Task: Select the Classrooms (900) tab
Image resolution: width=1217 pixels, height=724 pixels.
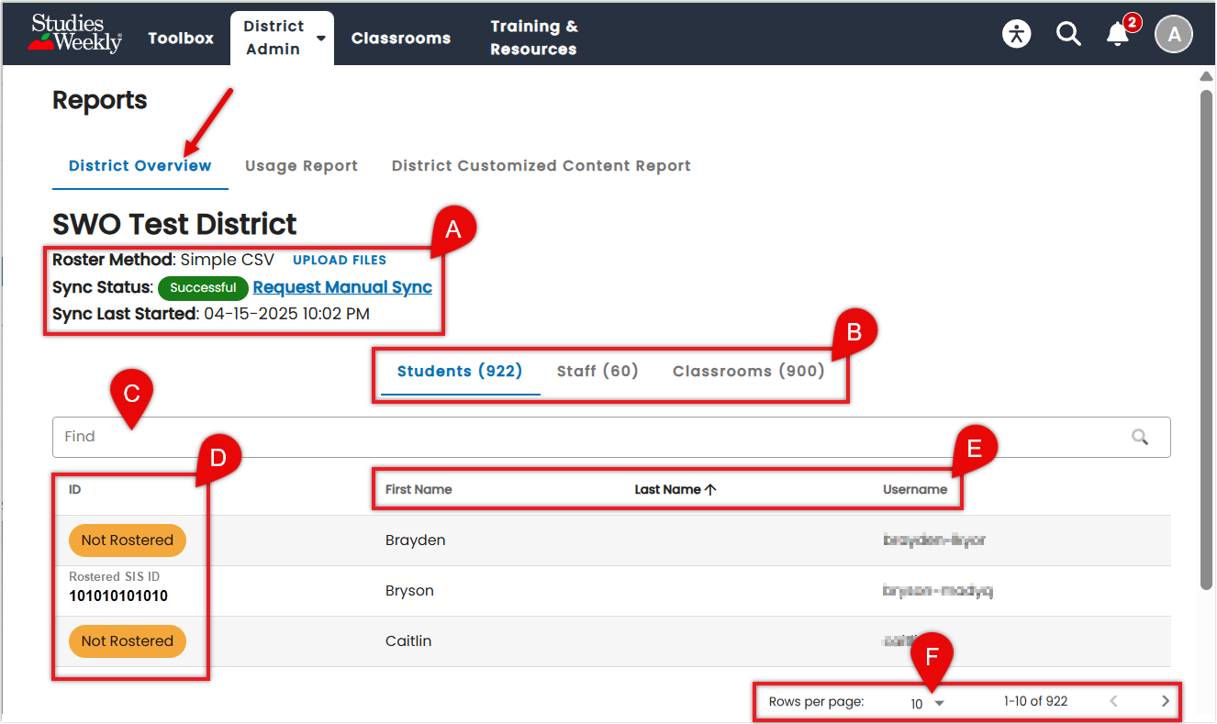Action: pyautogui.click(x=749, y=372)
